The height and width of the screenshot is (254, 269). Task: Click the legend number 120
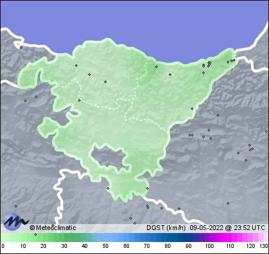tap(250, 246)
